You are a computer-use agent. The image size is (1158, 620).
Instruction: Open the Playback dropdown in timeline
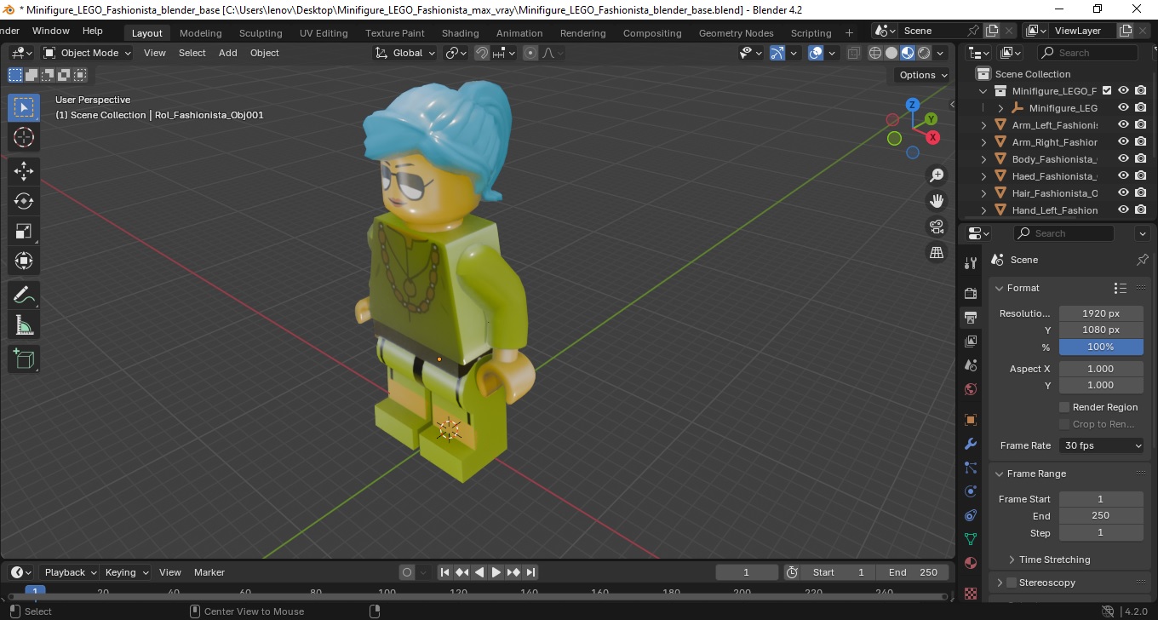pos(70,572)
